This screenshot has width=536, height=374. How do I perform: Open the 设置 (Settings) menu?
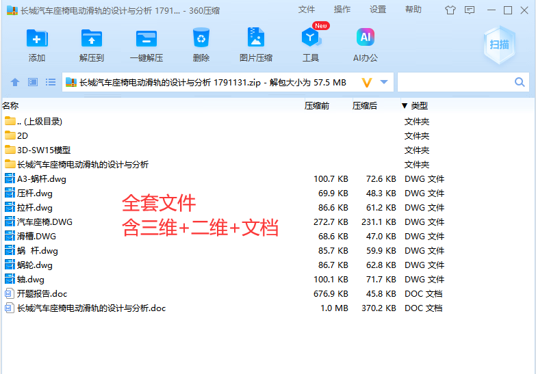378,10
